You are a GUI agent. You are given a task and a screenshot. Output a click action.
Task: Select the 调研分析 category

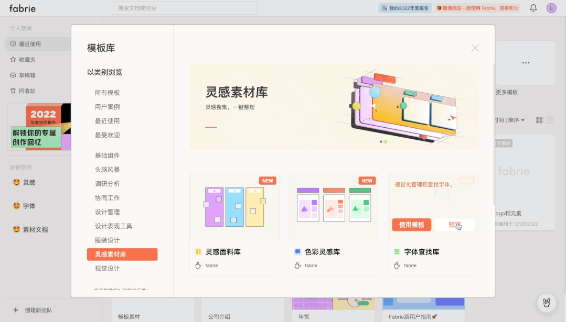(107, 184)
